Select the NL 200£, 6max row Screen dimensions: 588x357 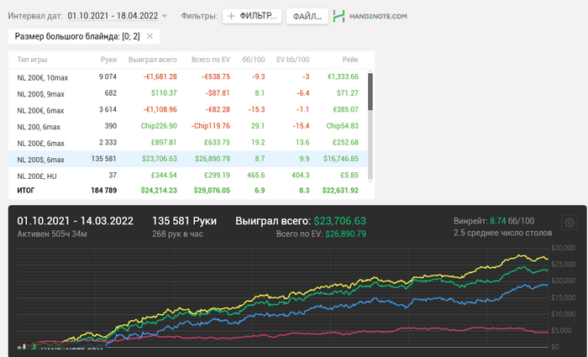[x=188, y=143]
